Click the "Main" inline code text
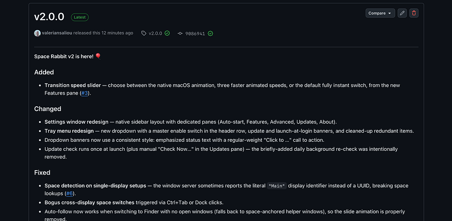Image resolution: width=452 pixels, height=221 pixels. 277,186
